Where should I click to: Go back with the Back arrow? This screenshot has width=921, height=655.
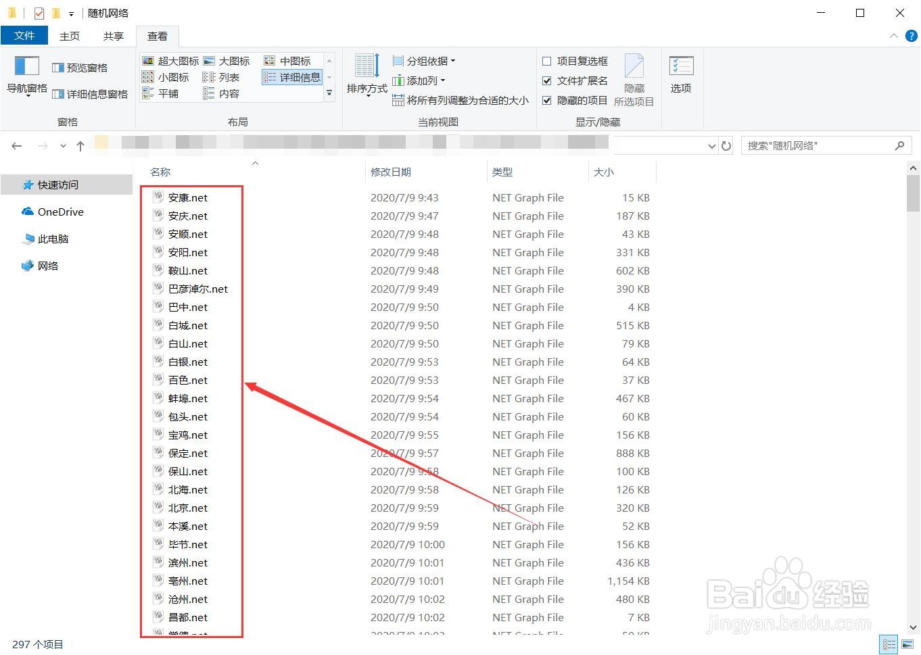(x=17, y=146)
